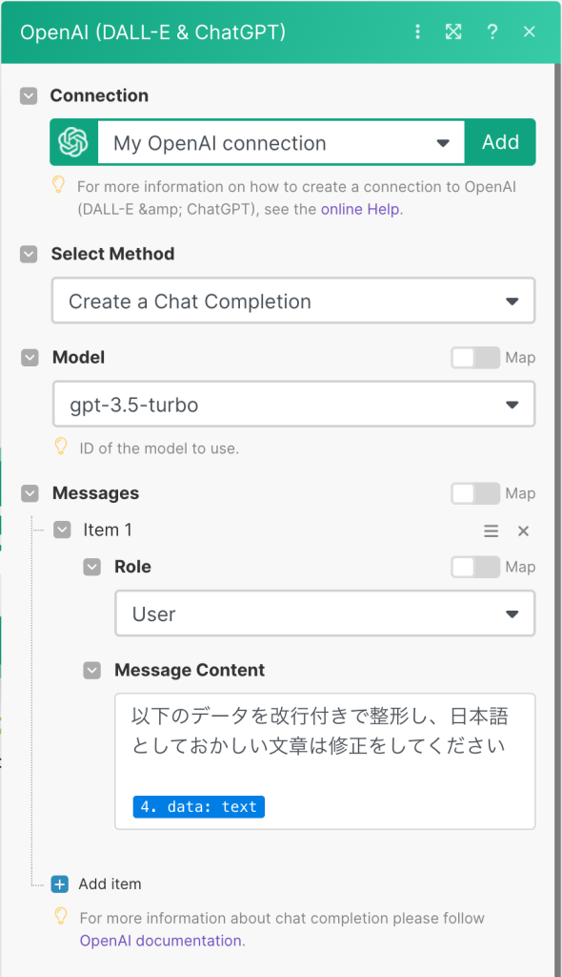The image size is (562, 977).
Task: Collapse the Item 1 section
Action: [x=62, y=530]
